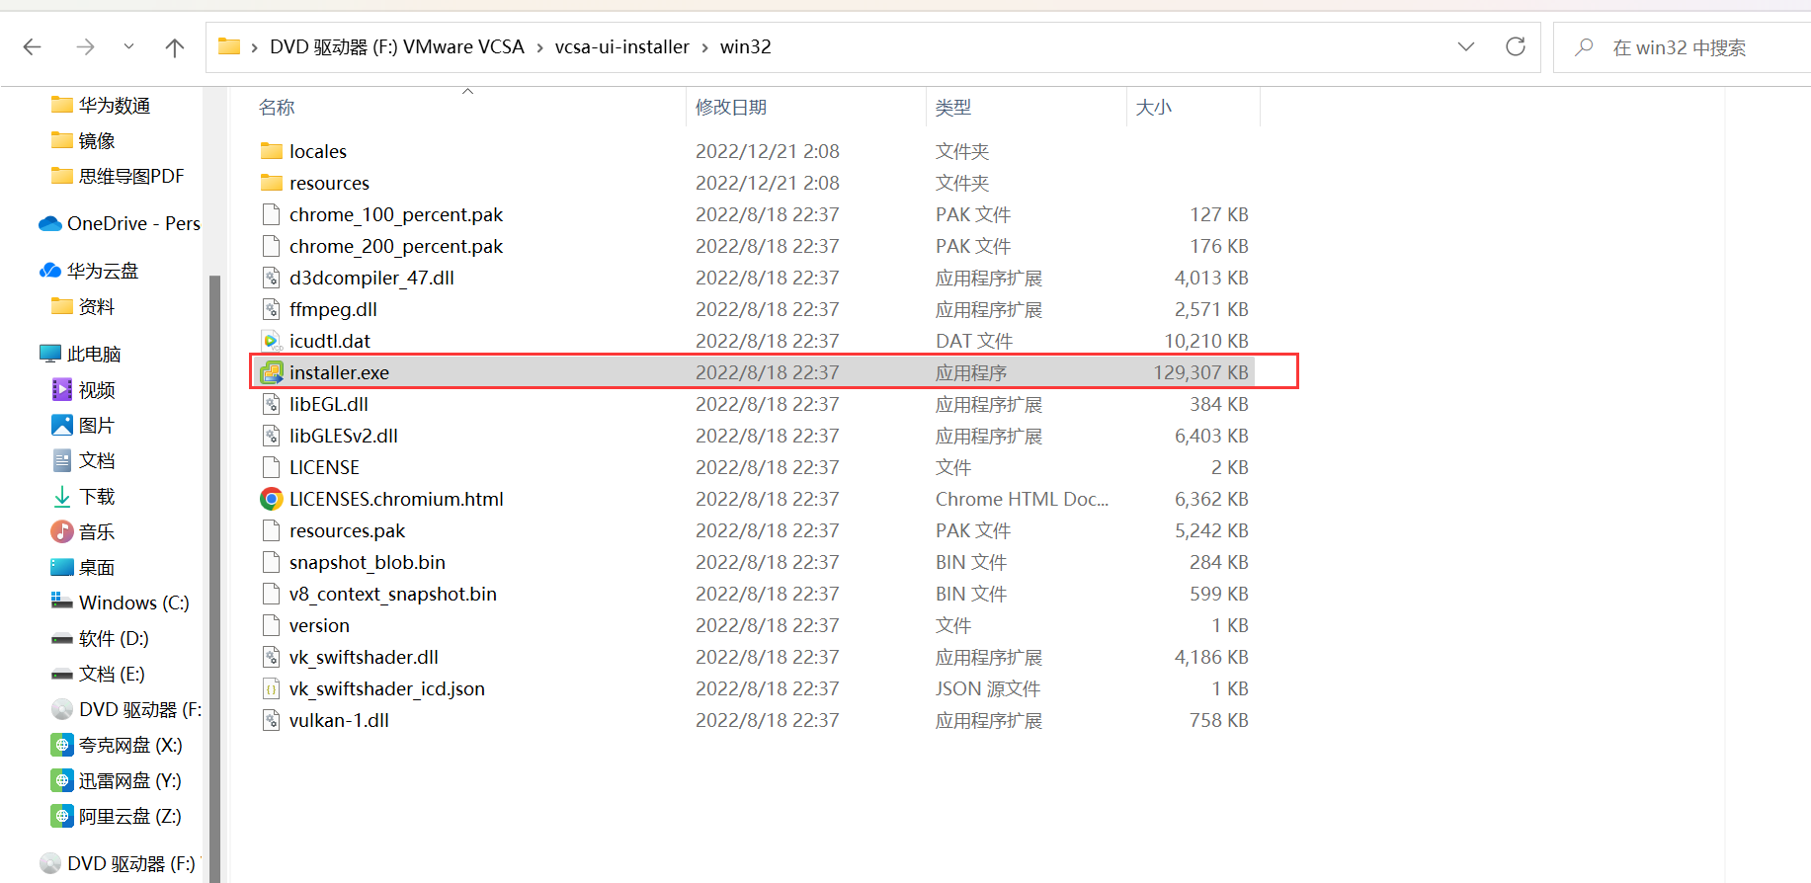This screenshot has width=1811, height=883.
Task: Open 图片 library in sidebar
Action: coord(97,425)
